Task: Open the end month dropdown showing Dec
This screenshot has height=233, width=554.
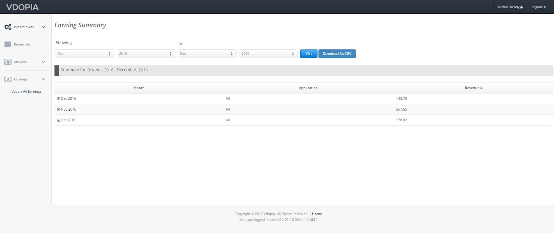Action: click(x=207, y=54)
